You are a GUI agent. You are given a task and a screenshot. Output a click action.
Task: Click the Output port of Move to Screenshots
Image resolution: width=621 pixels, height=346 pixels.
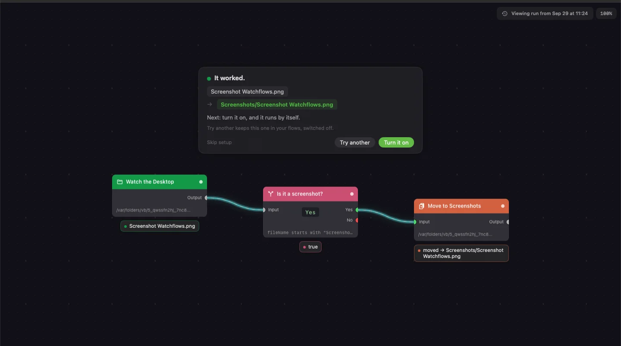(x=508, y=222)
